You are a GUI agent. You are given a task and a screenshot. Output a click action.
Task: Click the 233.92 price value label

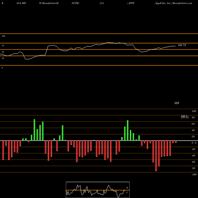[x=185, y=117]
